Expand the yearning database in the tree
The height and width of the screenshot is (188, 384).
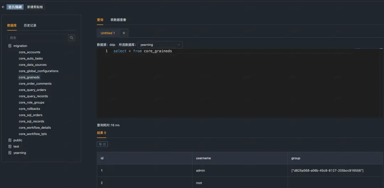coord(20,153)
